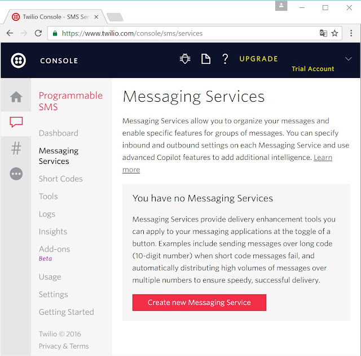Select the Programmable SMS chat bubble icon
The width and height of the screenshot is (361, 356).
point(16,121)
